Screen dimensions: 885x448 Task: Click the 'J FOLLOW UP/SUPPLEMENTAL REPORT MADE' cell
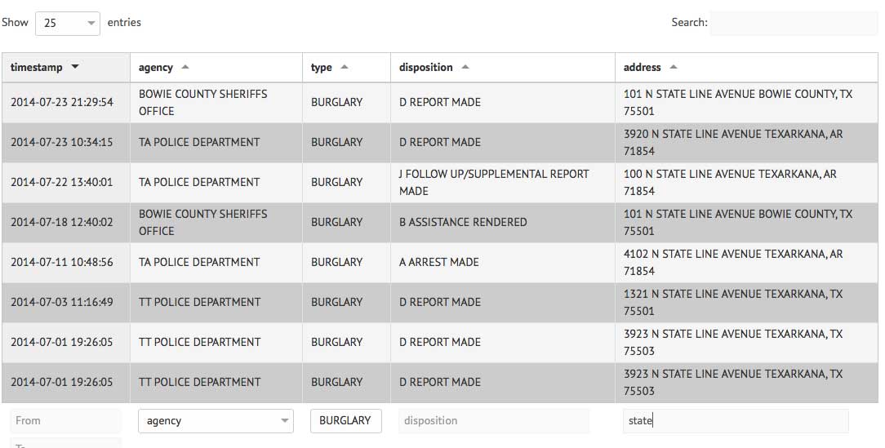[494, 183]
